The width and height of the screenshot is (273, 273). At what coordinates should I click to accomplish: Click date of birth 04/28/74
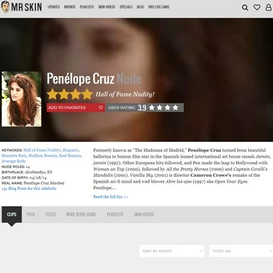38,177
